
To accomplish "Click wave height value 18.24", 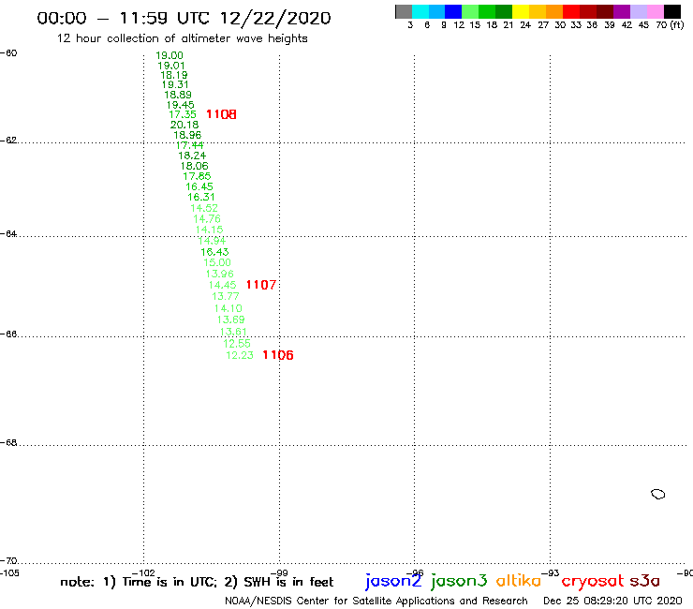I will (x=192, y=156).
